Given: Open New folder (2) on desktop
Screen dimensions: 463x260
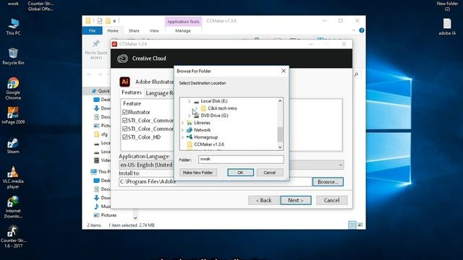Looking at the screenshot, I should (447, 6).
